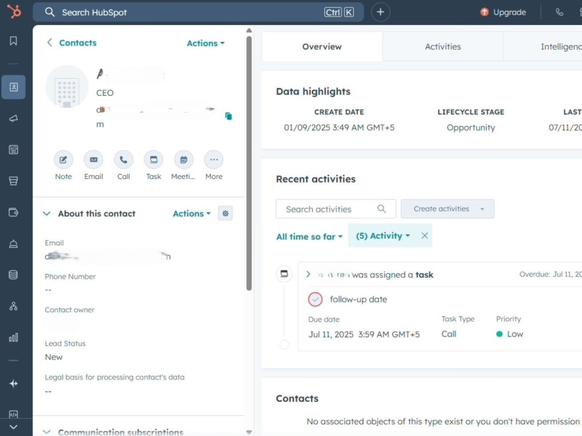
Task: Expand the sidebar with the bottom chevron
Action: pos(13,427)
